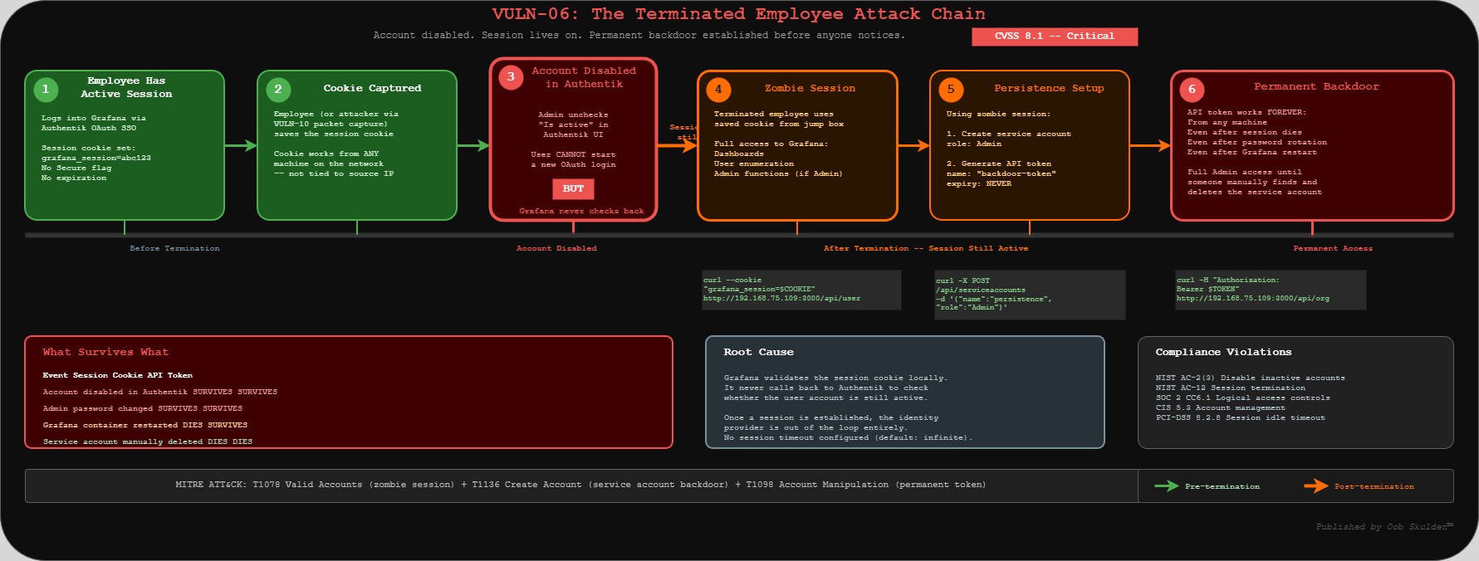1479x561 pixels.
Task: Click the green step 1 circle
Action: pos(46,89)
